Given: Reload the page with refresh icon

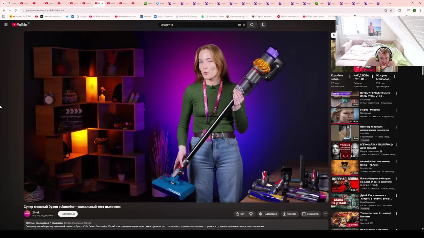Looking at the screenshot, I should click(16, 10).
